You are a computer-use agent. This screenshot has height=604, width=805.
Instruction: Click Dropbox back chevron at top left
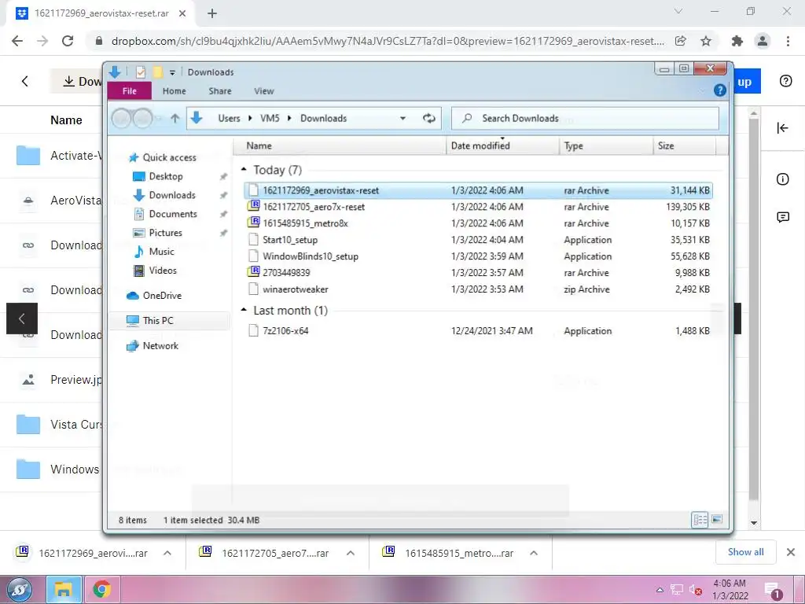[x=24, y=81]
